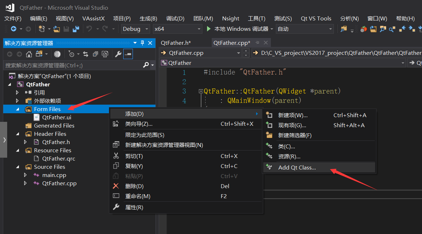Click the Show All Files icon
This screenshot has height=234, width=422.
pos(105,54)
